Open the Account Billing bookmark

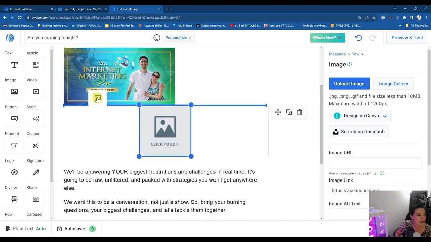[x=154, y=26]
